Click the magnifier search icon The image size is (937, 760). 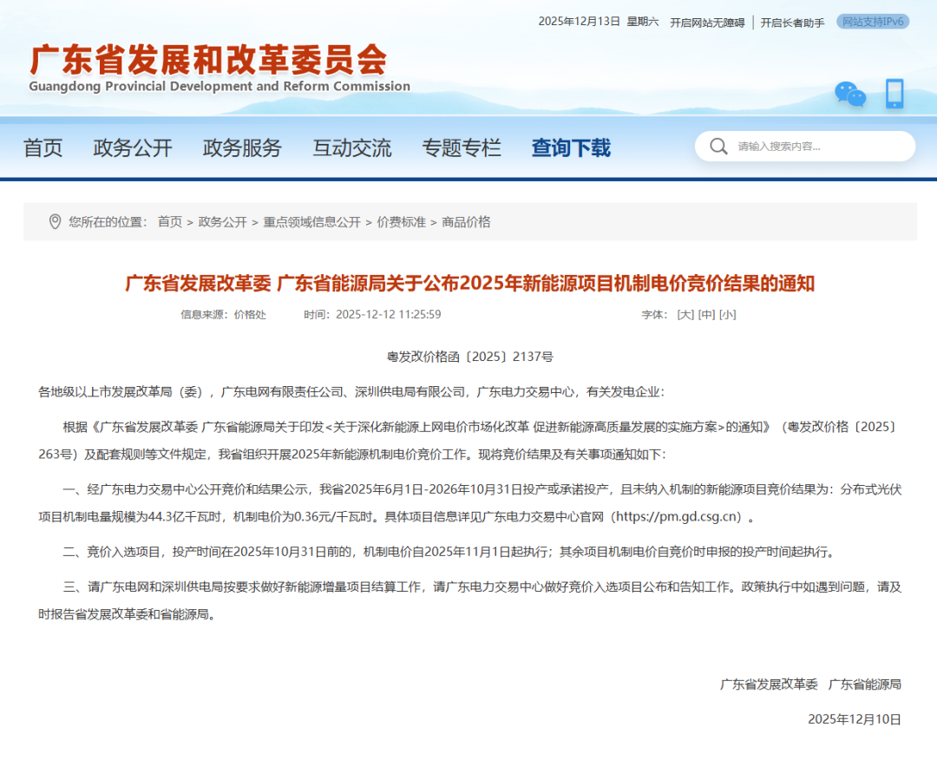pyautogui.click(x=718, y=147)
